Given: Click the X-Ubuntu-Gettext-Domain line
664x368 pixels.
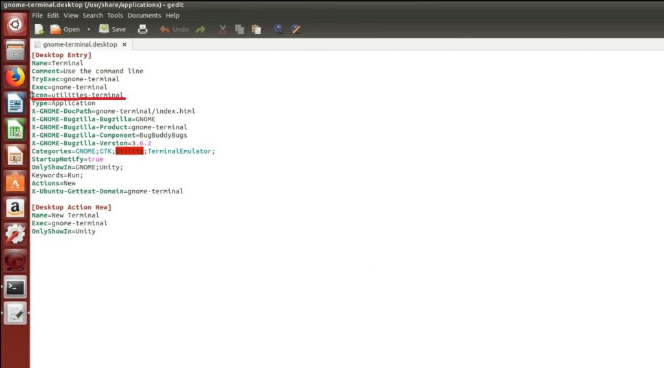Looking at the screenshot, I should point(107,191).
